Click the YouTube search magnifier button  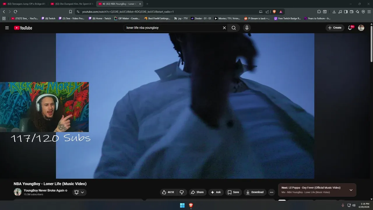coord(234,28)
